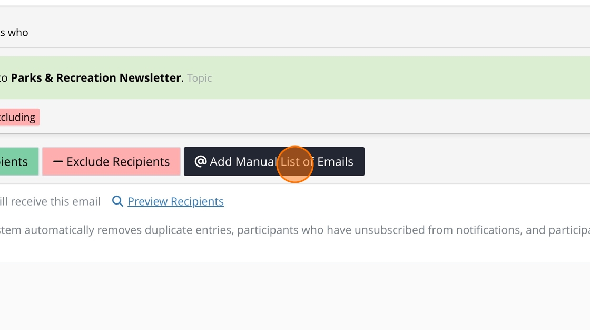Click the empty area below the system note
Screen dimensions: 590x330
(295, 295)
